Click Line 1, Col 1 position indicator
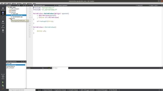 click(x=154, y=5)
